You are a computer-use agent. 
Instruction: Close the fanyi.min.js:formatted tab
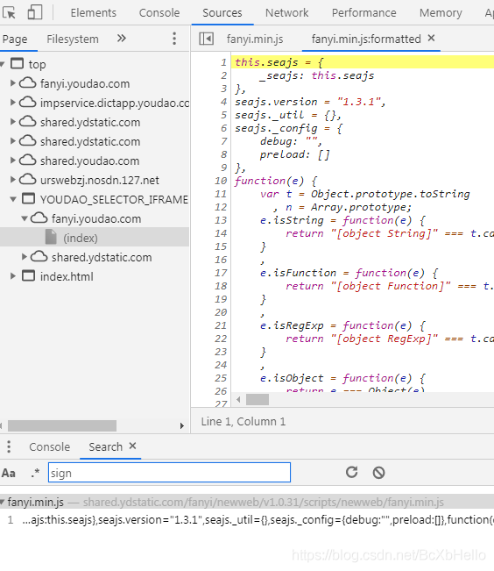[432, 38]
